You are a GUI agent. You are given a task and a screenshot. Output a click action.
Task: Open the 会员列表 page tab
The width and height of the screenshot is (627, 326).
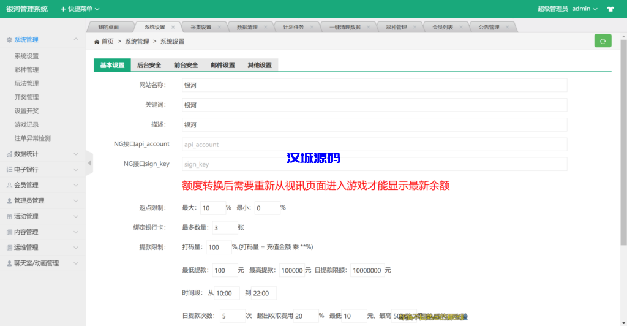coord(443,27)
